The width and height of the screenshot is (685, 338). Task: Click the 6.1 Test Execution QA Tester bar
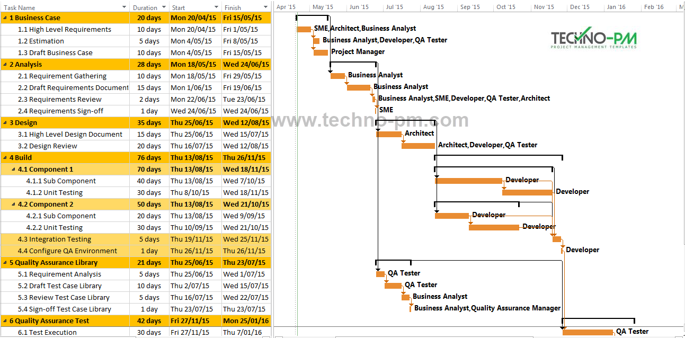pos(588,332)
